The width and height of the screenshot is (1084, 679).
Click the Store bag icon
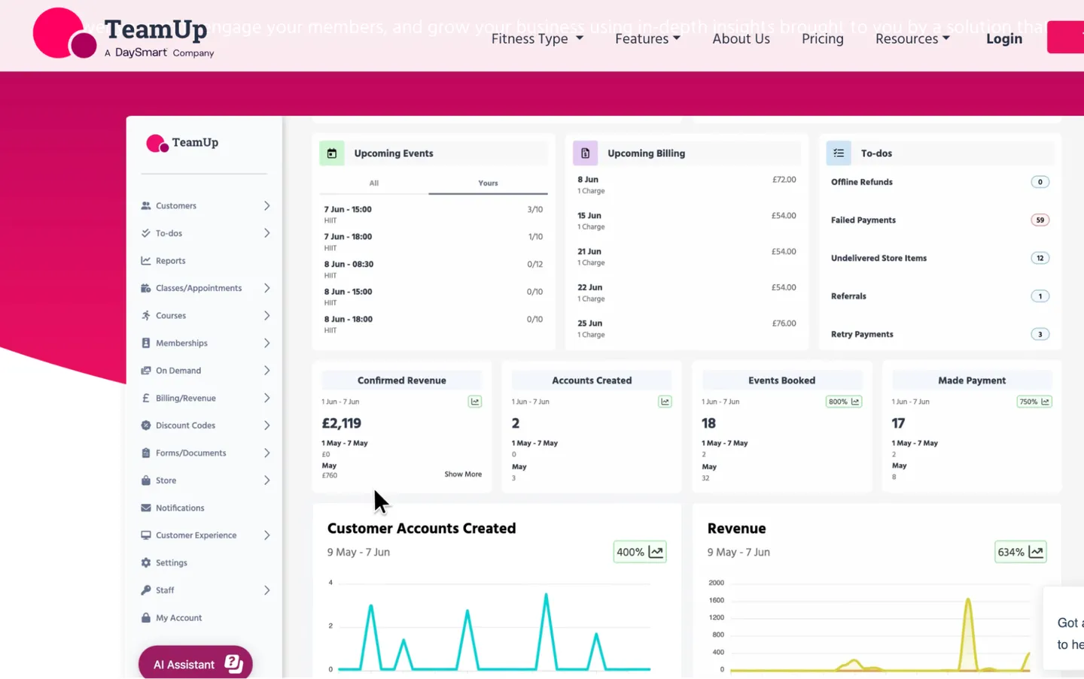146,480
